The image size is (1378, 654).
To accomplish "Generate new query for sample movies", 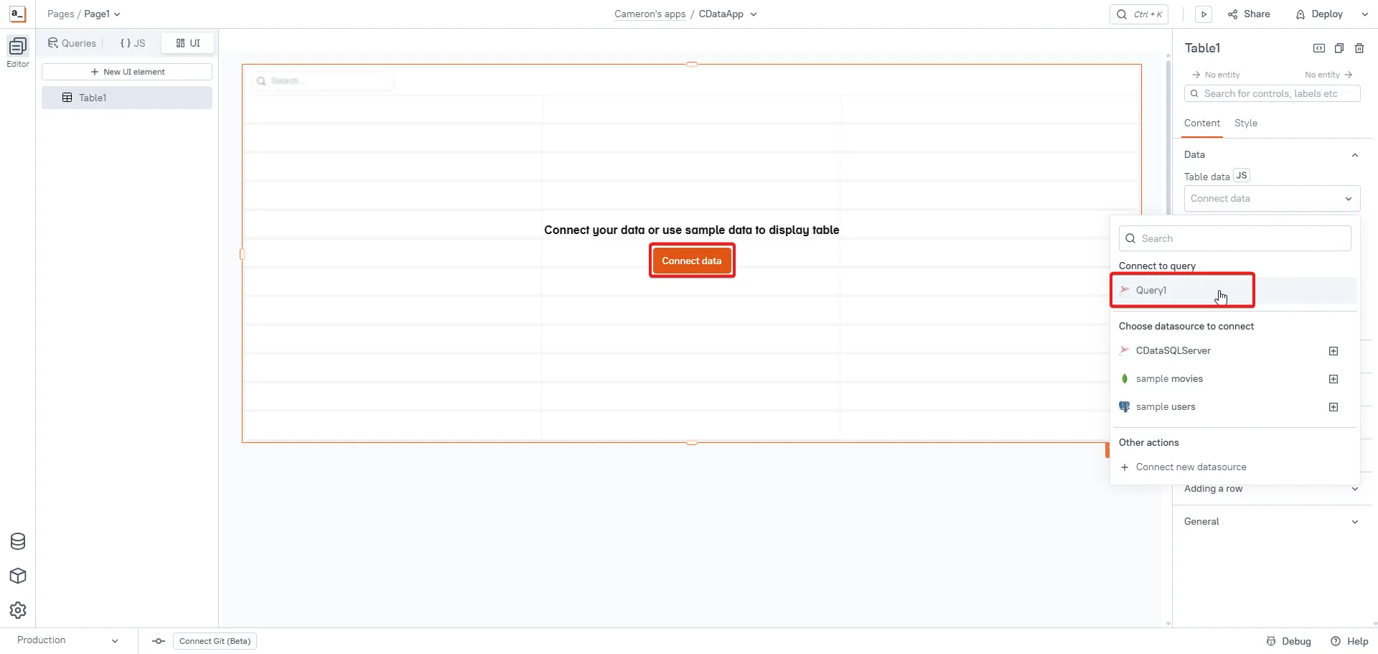I will point(1333,379).
